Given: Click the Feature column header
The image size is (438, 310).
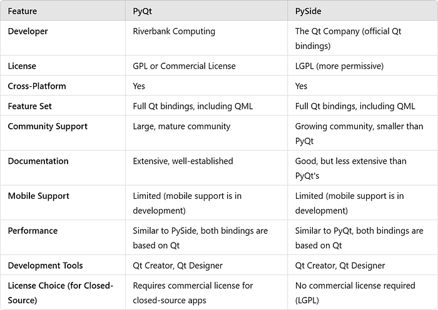Looking at the screenshot, I should [23, 11].
